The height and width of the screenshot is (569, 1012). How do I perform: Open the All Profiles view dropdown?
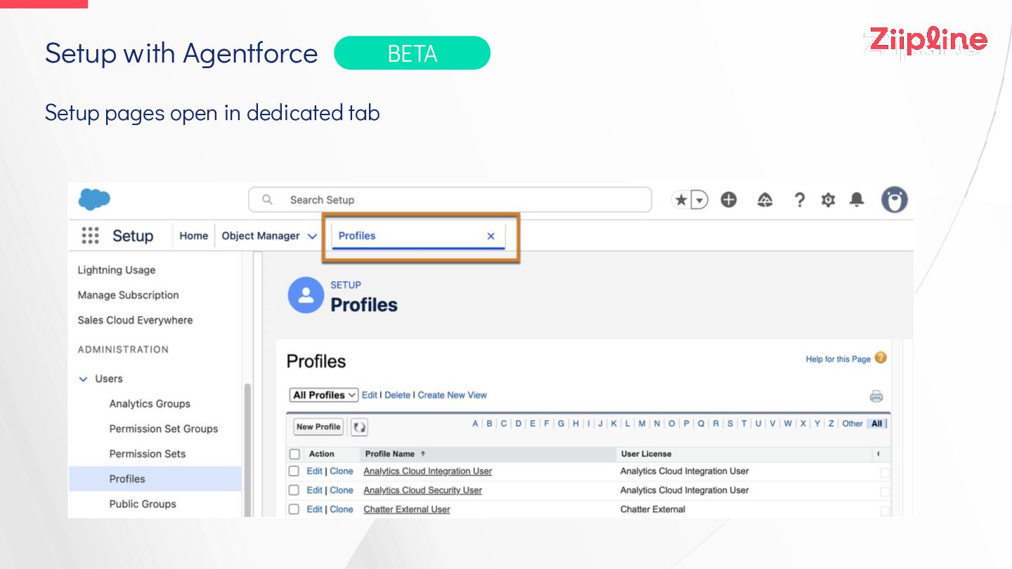click(324, 395)
